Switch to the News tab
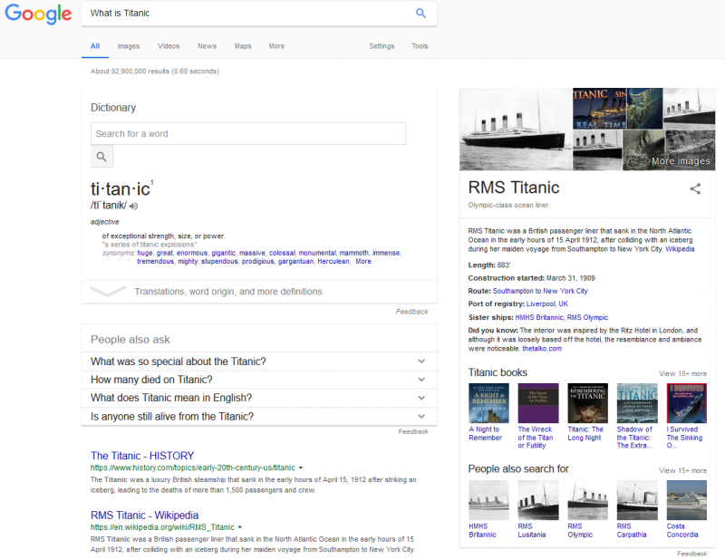 click(x=207, y=46)
